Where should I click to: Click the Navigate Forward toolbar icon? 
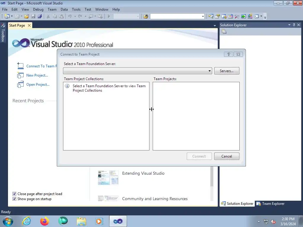tap(100, 17)
